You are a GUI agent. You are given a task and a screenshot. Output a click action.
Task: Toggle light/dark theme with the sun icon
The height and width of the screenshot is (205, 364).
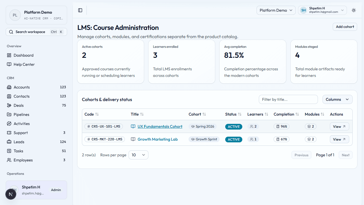(x=353, y=10)
